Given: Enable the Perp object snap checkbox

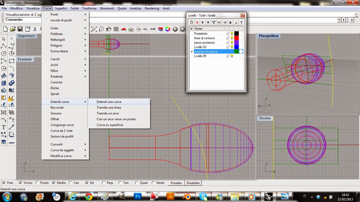Looking at the screenshot, I should point(104,183).
